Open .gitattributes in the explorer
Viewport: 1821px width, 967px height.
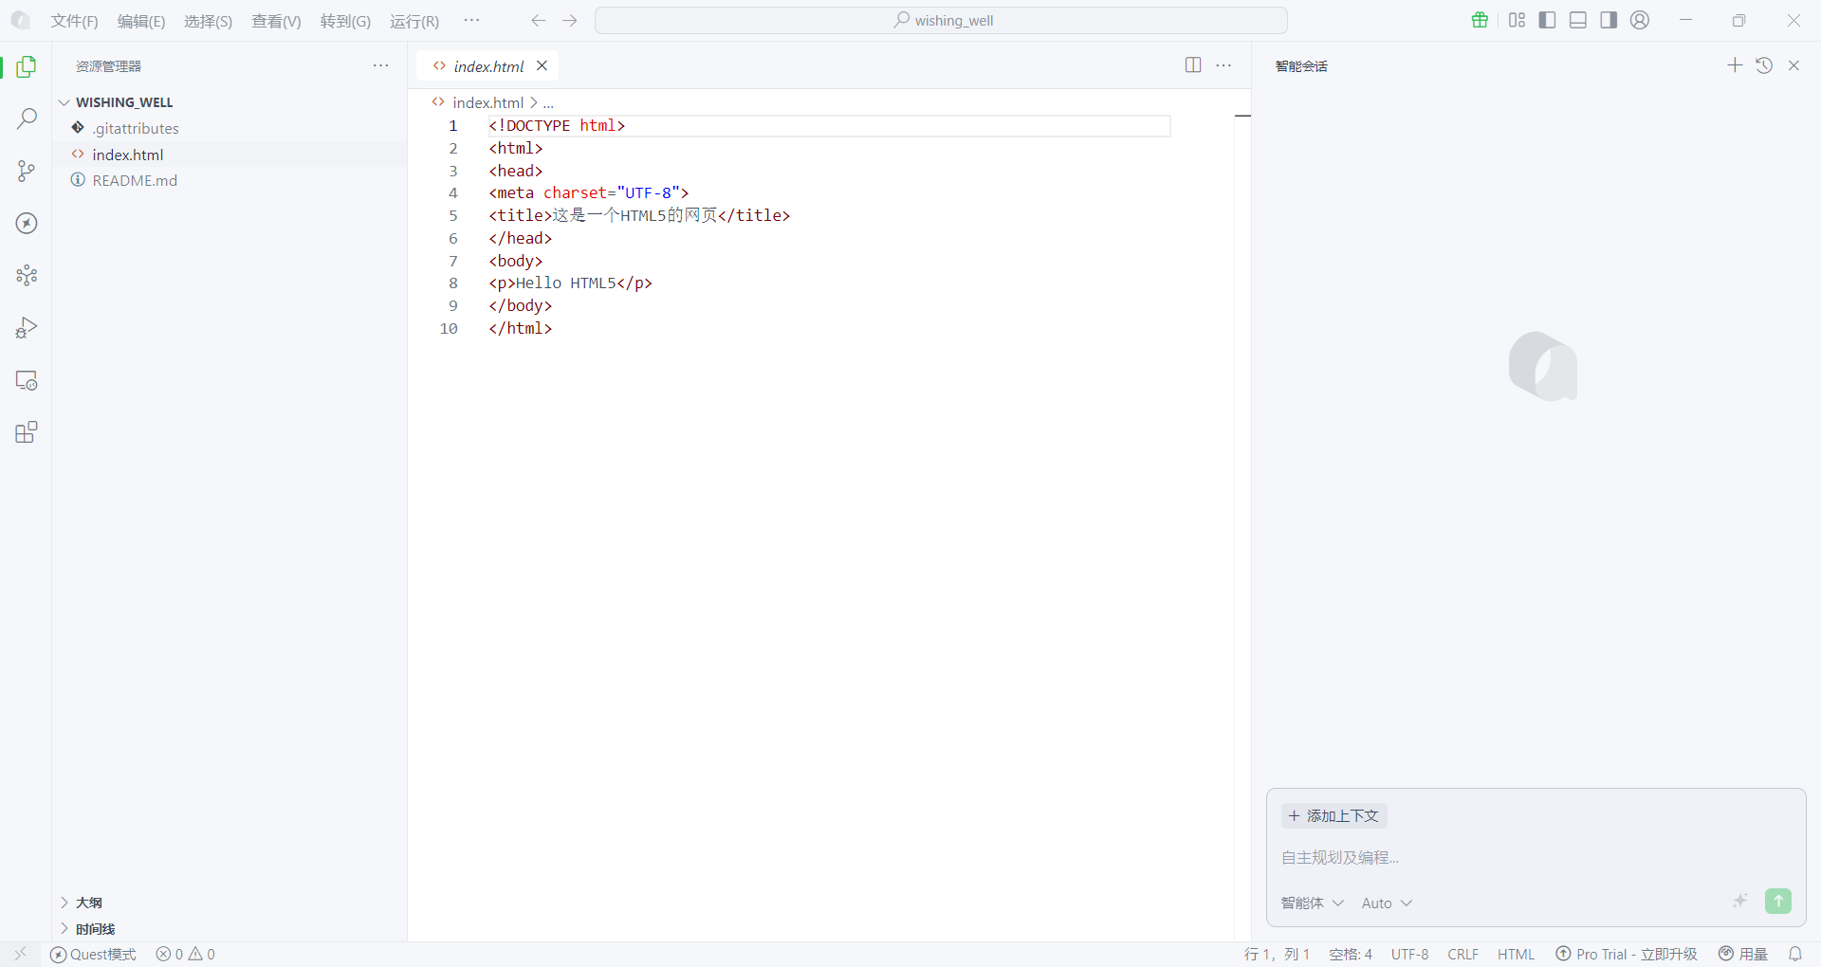[x=136, y=128]
